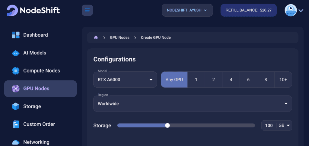Click the Configurations heading

[114, 59]
